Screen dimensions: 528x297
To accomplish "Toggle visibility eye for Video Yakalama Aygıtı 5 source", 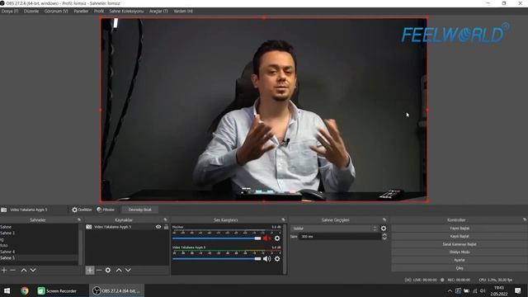I will (158, 227).
